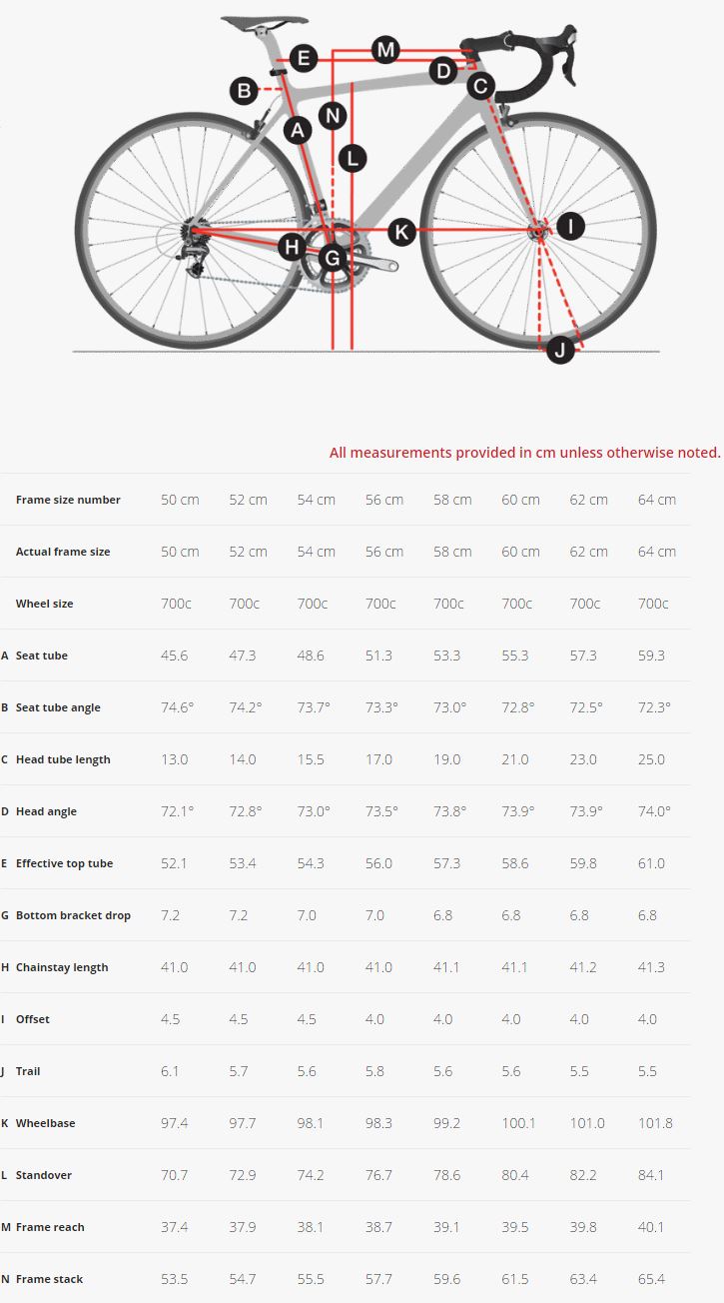Click the D head angle marker

[443, 71]
